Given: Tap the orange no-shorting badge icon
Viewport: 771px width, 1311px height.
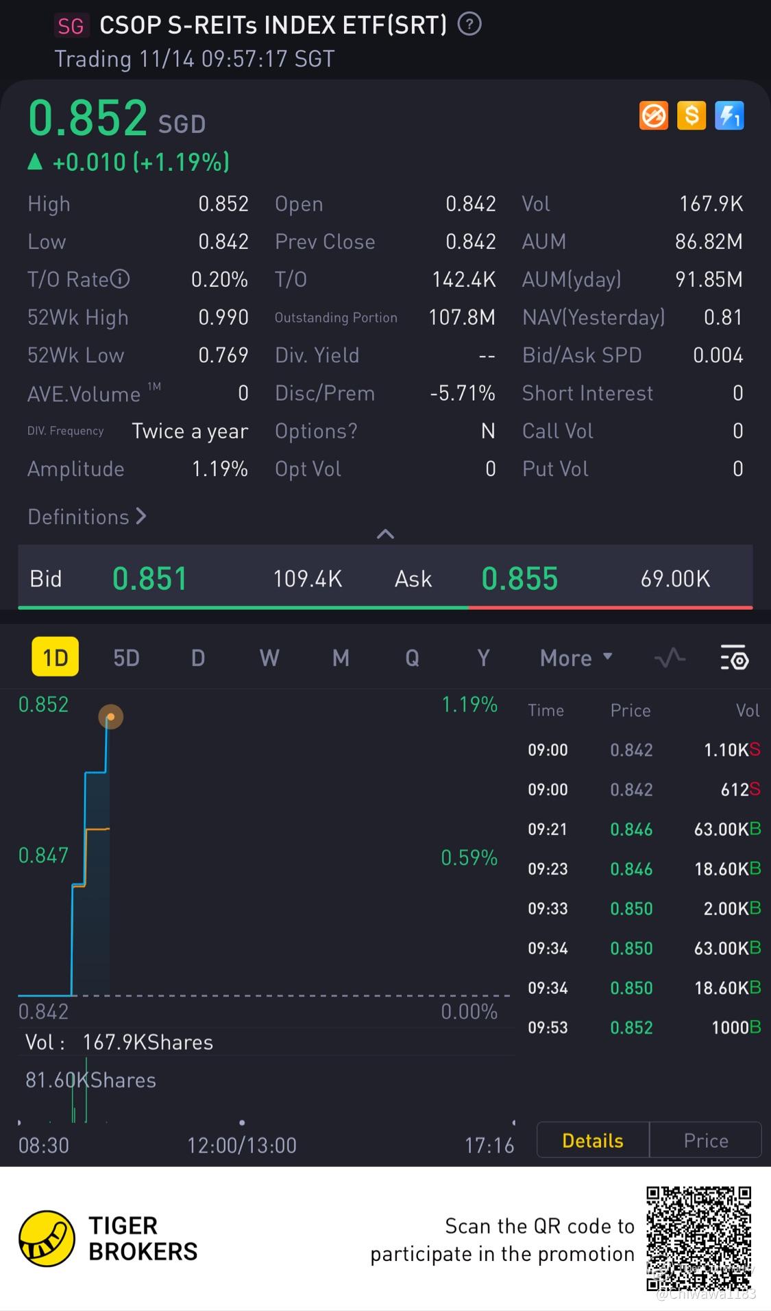Looking at the screenshot, I should tap(654, 115).
